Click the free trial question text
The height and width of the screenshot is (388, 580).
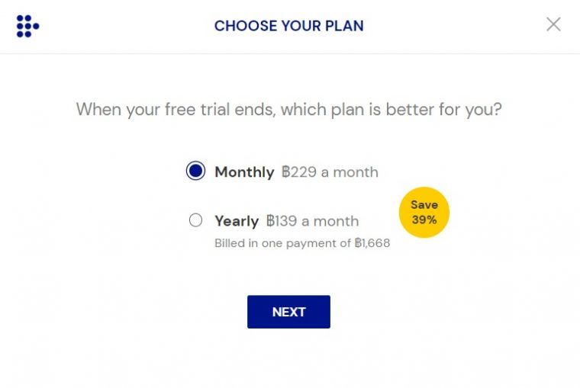288,109
